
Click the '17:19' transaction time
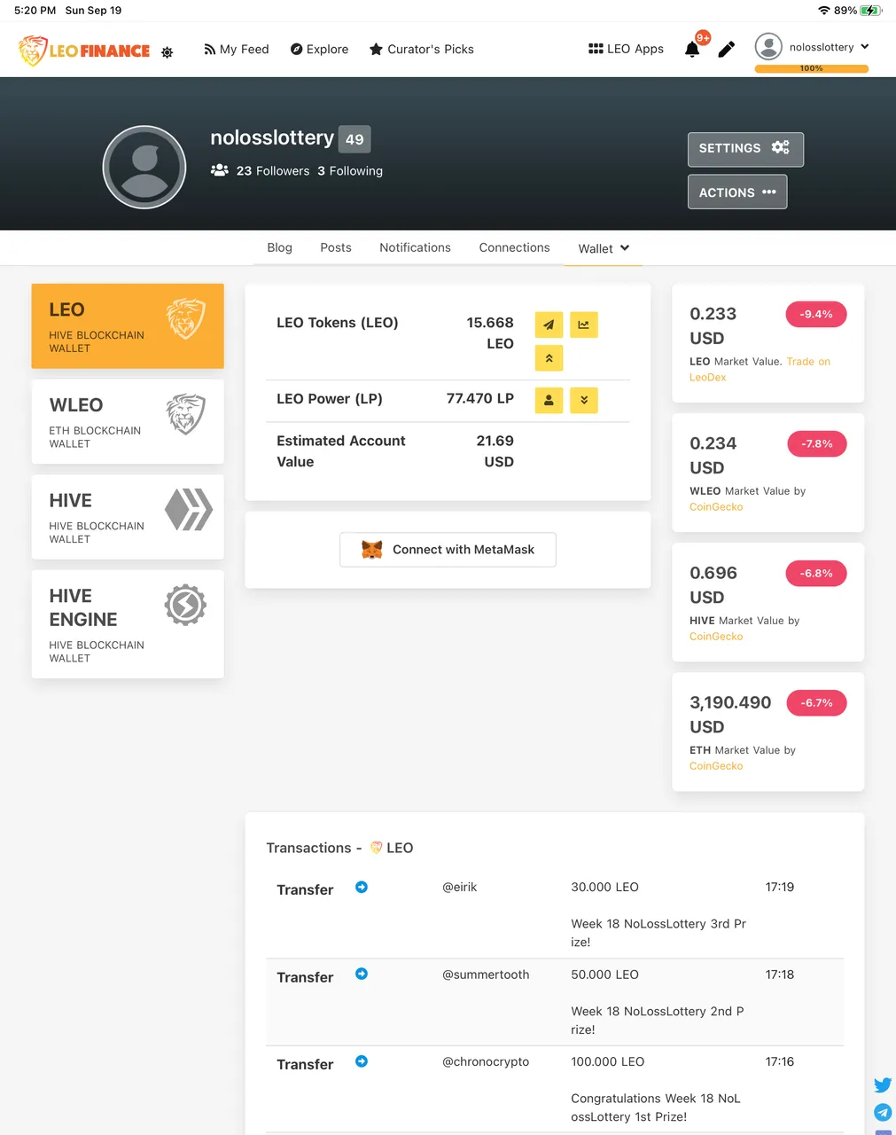[x=780, y=887]
